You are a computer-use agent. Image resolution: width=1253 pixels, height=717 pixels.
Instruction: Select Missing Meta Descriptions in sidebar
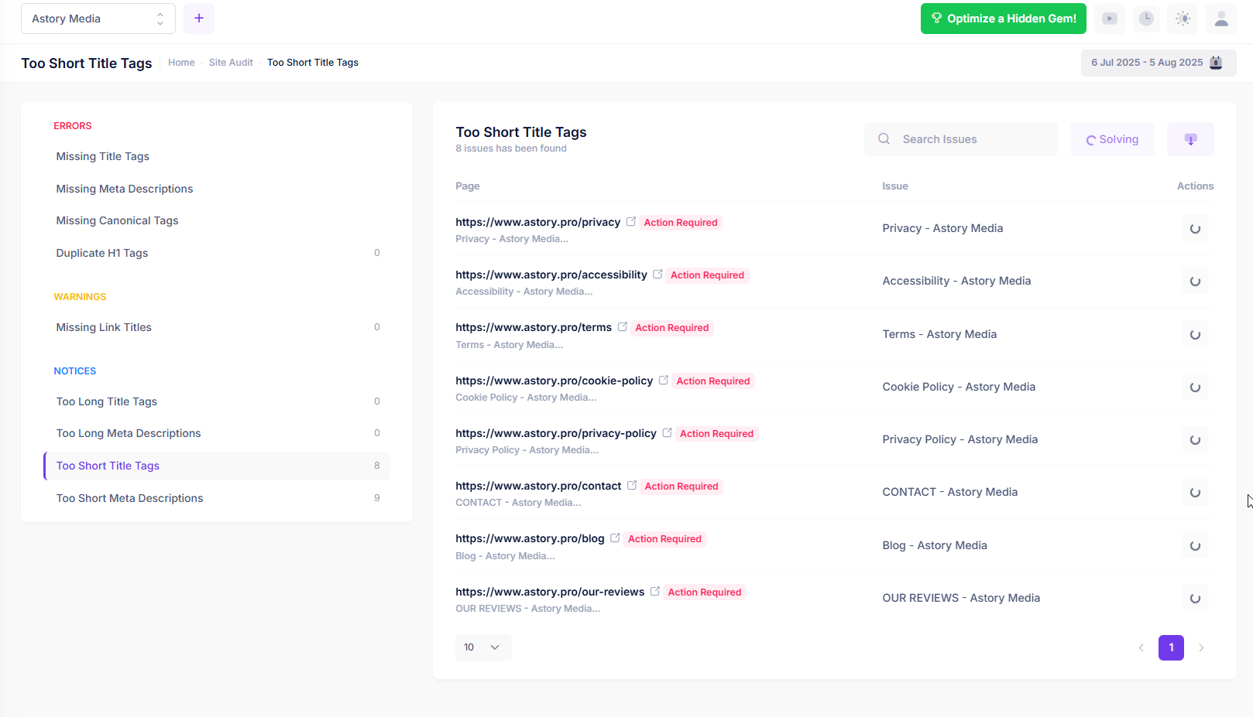click(x=217, y=189)
